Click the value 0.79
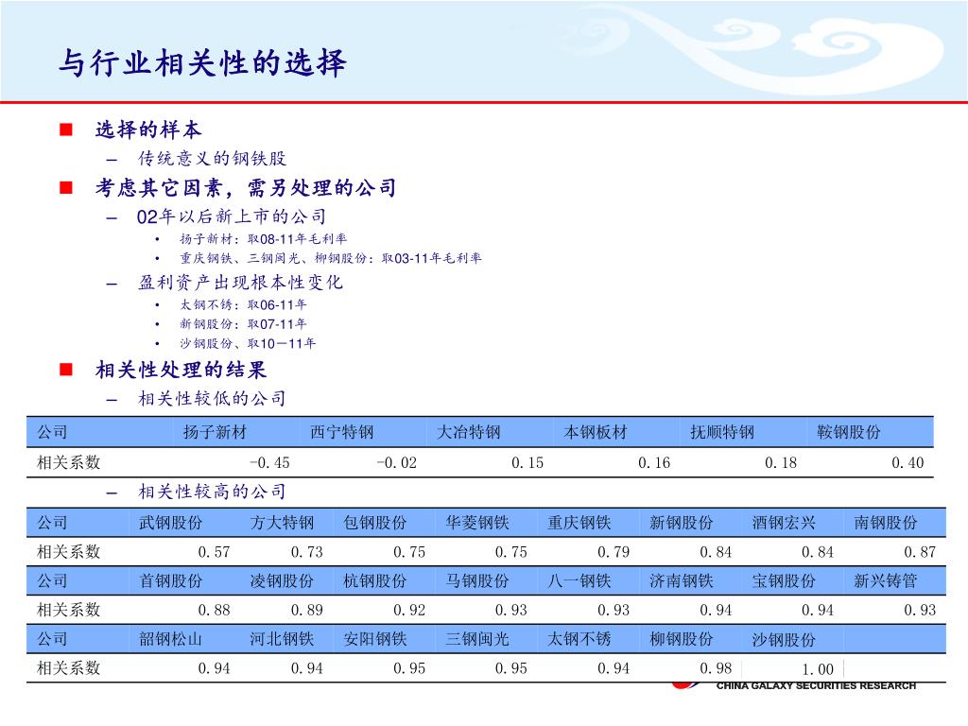Image resolution: width=968 pixels, height=726 pixels. pos(614,552)
